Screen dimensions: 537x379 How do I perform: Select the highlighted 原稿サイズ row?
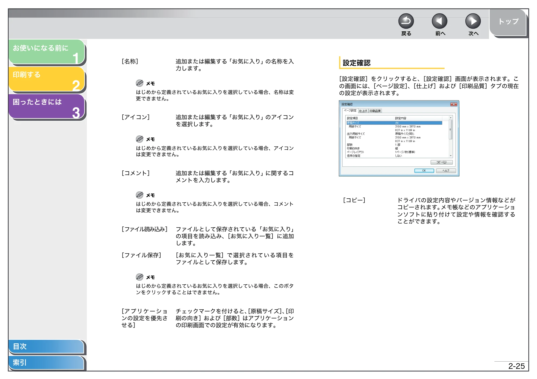click(394, 123)
